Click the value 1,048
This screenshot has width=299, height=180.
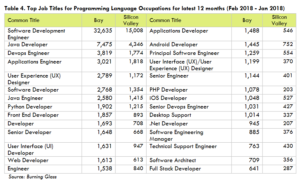point(252,98)
